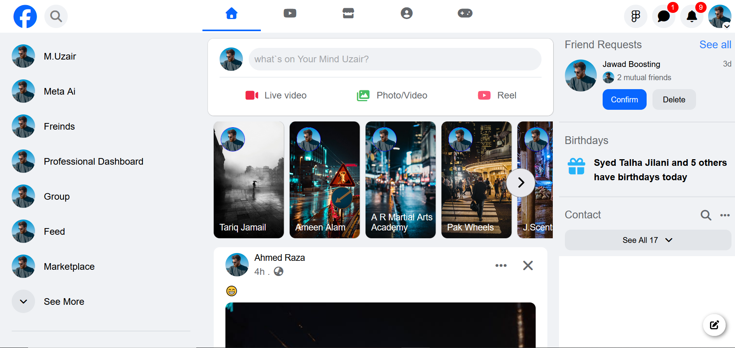Viewport: 735px width, 348px height.
Task: Open the Contact section's more options dots
Action: click(x=725, y=215)
